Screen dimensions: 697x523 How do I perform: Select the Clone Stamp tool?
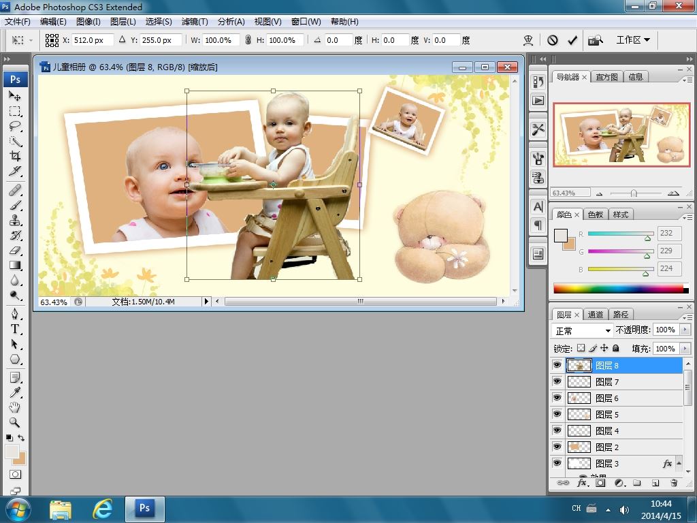(15, 221)
